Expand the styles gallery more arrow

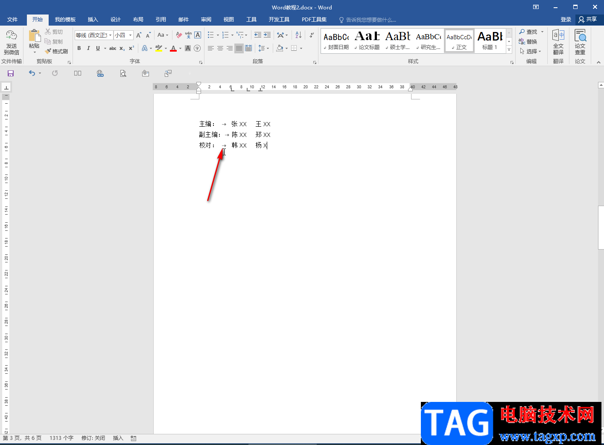509,50
